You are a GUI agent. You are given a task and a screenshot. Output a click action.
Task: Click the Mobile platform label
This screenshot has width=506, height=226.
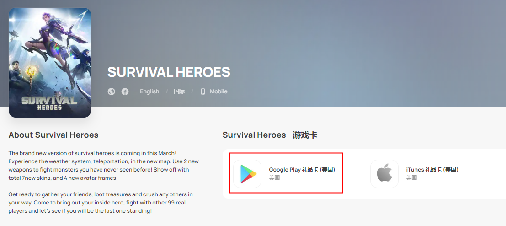click(x=218, y=91)
